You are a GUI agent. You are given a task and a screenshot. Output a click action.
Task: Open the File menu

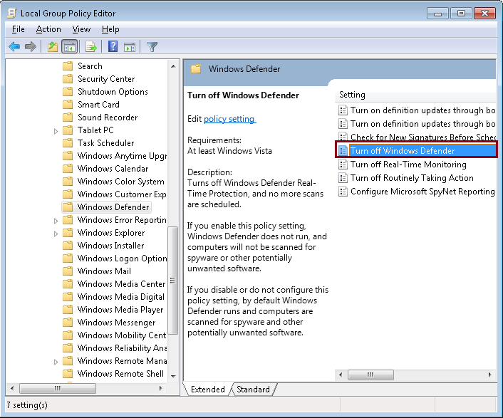(x=19, y=29)
